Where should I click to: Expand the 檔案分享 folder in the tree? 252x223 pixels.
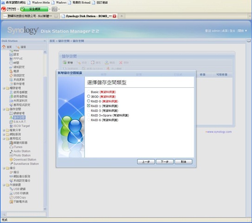(4, 130)
